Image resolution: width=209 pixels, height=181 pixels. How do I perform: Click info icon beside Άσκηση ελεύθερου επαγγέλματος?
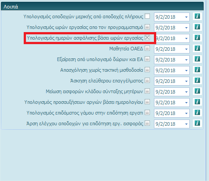(197, 80)
